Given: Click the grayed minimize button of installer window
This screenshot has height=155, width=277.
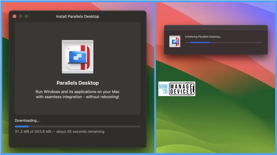Looking at the screenshot, I should pos(21,16).
